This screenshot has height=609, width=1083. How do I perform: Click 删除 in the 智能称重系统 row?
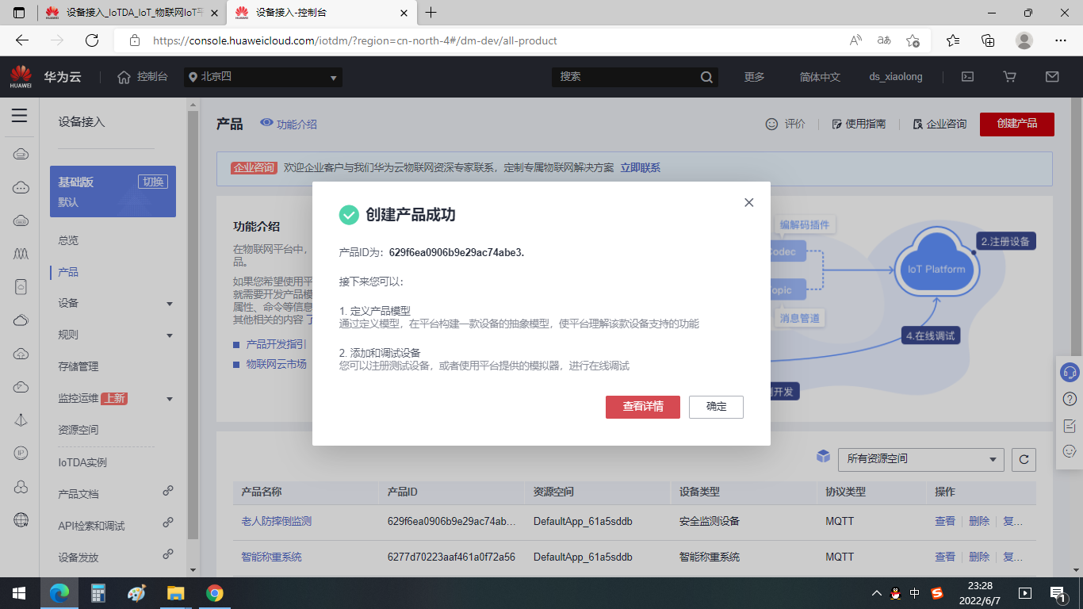(979, 557)
